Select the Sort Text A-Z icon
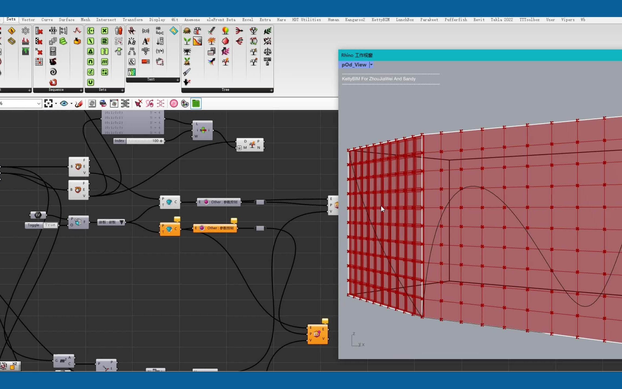This screenshot has height=389, width=622. [160, 41]
